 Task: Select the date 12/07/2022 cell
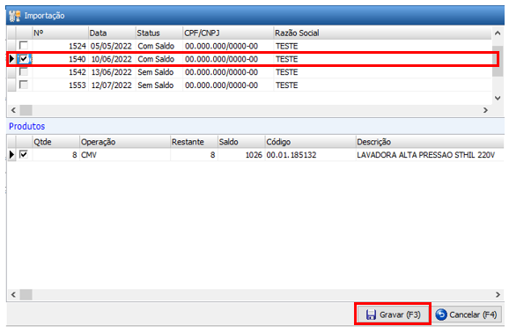click(x=112, y=85)
